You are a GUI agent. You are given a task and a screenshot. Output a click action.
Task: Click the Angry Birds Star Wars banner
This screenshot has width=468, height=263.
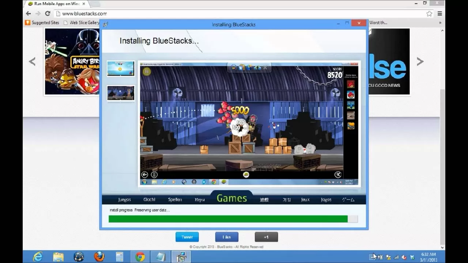pos(72,61)
